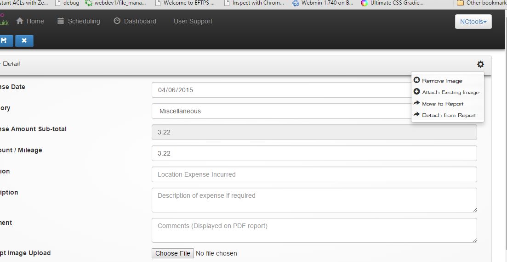
Task: Click into the Description of expense textarea
Action: click(x=314, y=200)
